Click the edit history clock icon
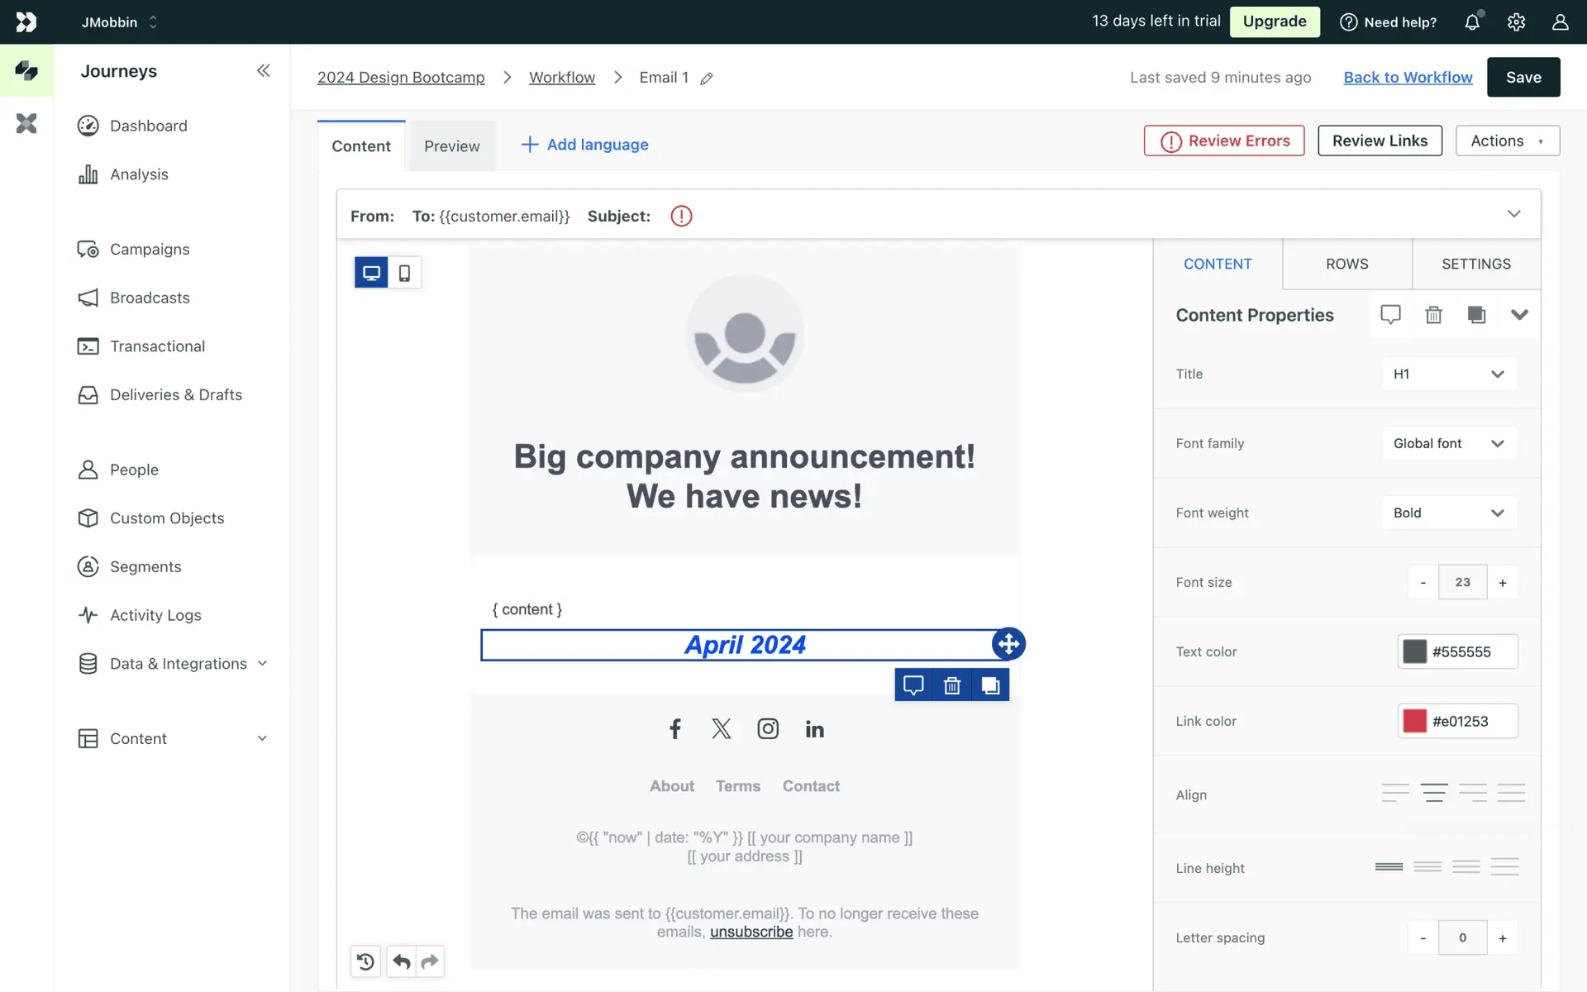 365,961
